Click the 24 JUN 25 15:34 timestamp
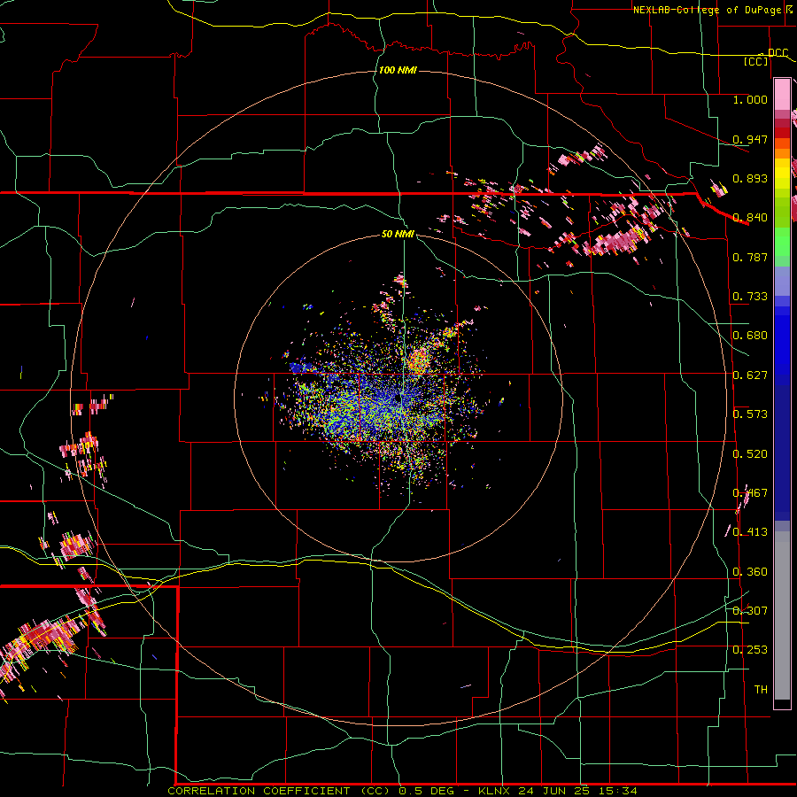 (x=578, y=791)
